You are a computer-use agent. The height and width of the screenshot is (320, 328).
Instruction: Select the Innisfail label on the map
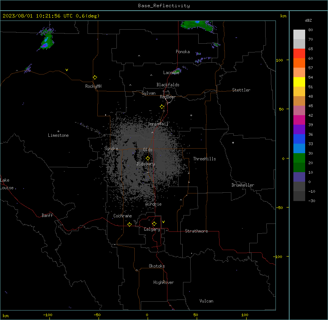pyautogui.click(x=158, y=124)
